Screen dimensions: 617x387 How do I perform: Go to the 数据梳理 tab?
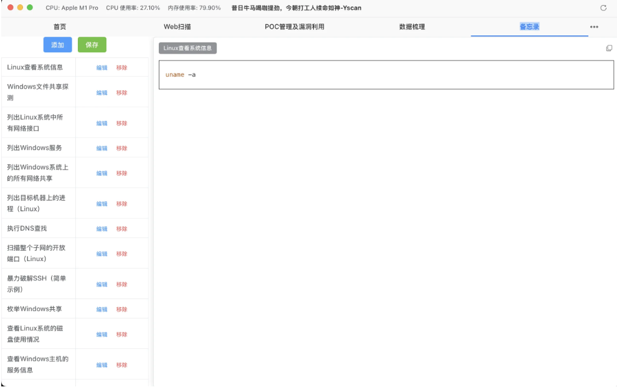[x=412, y=27]
